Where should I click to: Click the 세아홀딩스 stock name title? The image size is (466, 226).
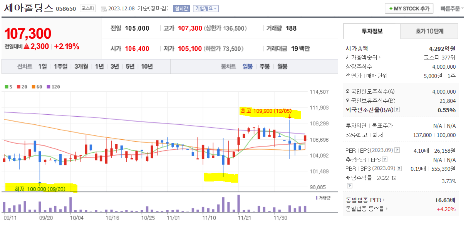tap(28, 8)
